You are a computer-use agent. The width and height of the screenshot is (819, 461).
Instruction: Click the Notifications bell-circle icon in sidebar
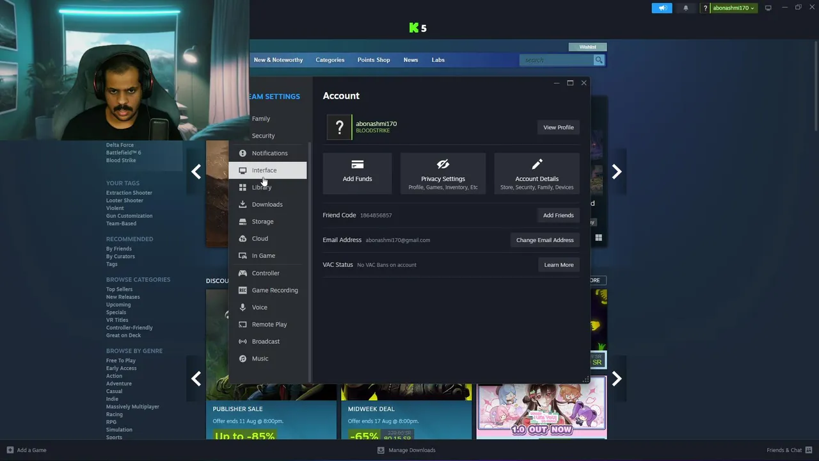pyautogui.click(x=243, y=153)
